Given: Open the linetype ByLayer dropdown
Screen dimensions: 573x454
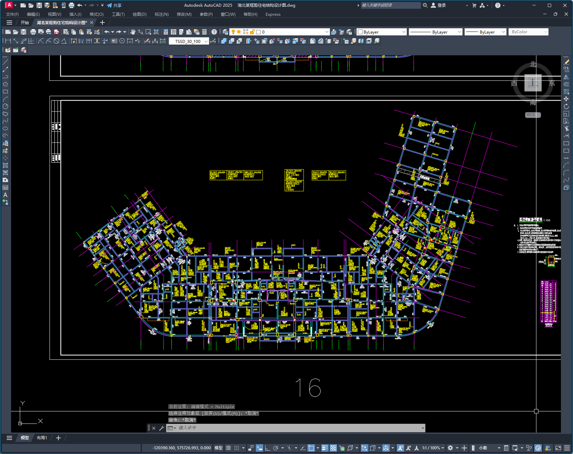Looking at the screenshot, I should pyautogui.click(x=436, y=32).
